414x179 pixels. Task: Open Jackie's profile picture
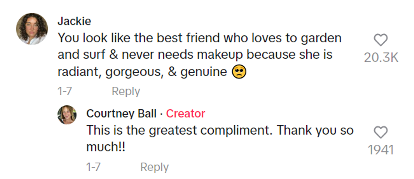point(32,29)
